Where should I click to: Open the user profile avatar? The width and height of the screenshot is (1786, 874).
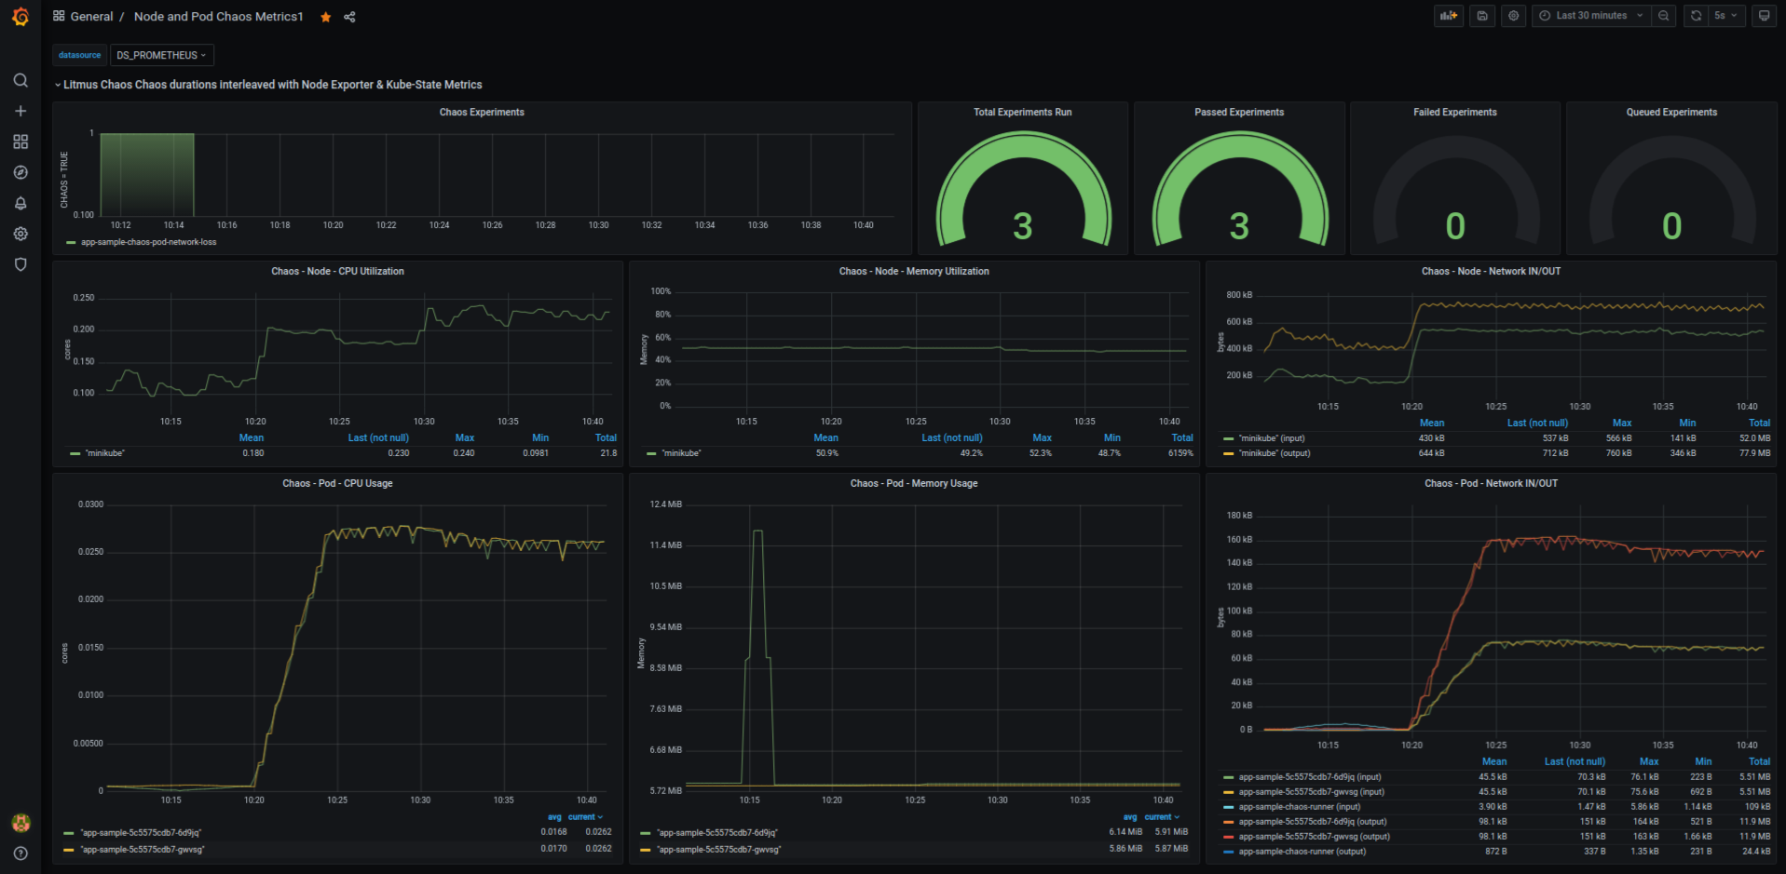20,823
